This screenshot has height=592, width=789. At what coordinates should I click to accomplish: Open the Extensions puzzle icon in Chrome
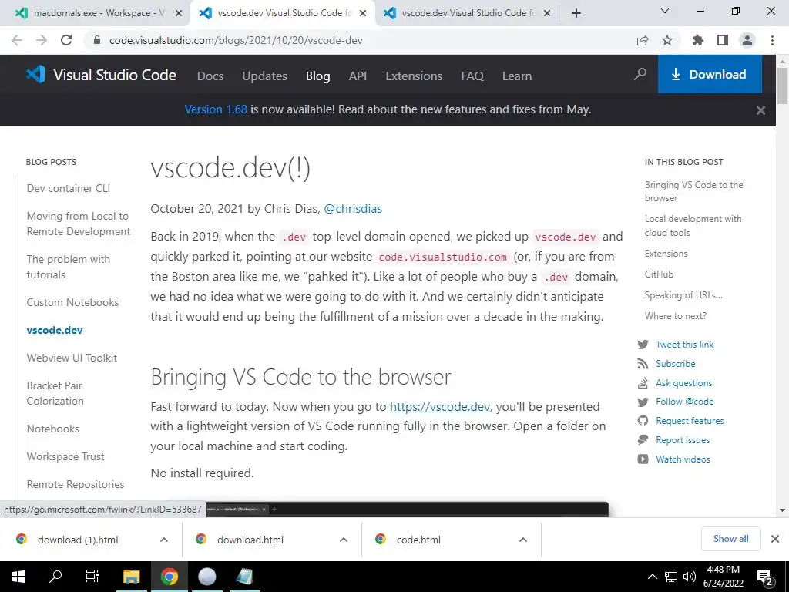point(697,40)
